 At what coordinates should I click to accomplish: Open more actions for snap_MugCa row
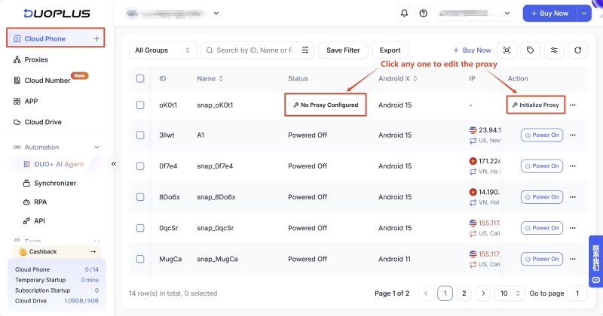[573, 259]
